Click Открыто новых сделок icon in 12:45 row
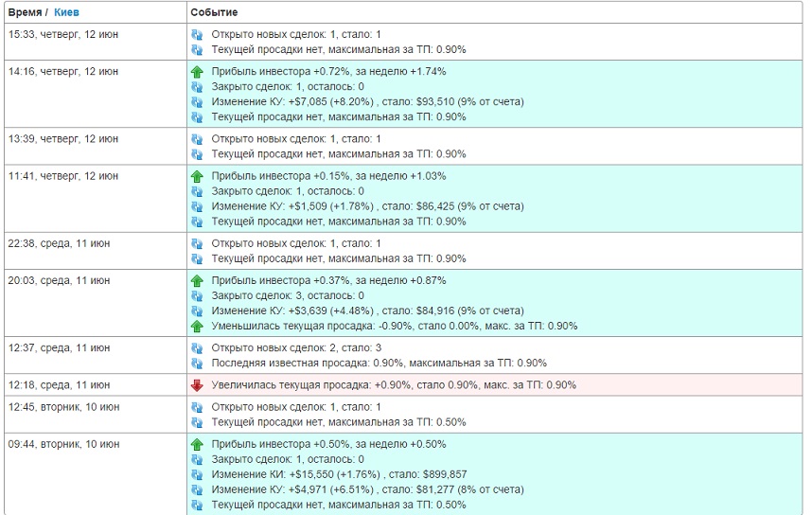This screenshot has height=515, width=812. pyautogui.click(x=197, y=408)
